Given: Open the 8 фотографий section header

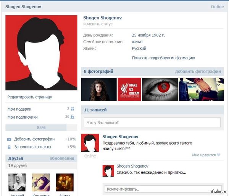Looking at the screenshot, I should tap(98, 71).
